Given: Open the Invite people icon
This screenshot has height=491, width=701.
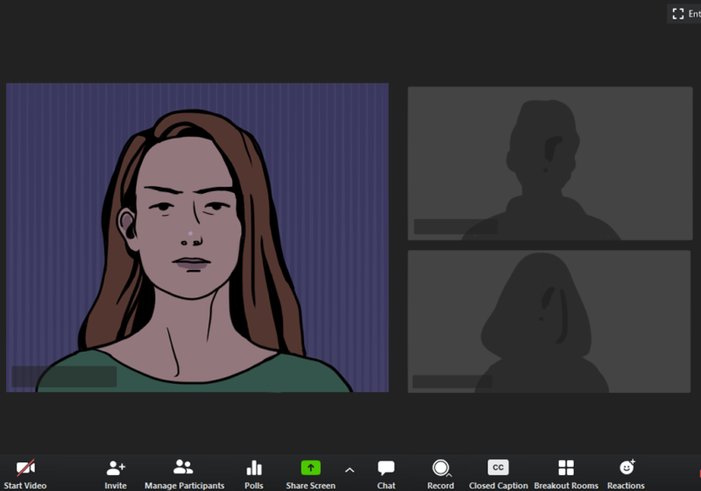Looking at the screenshot, I should tap(116, 468).
